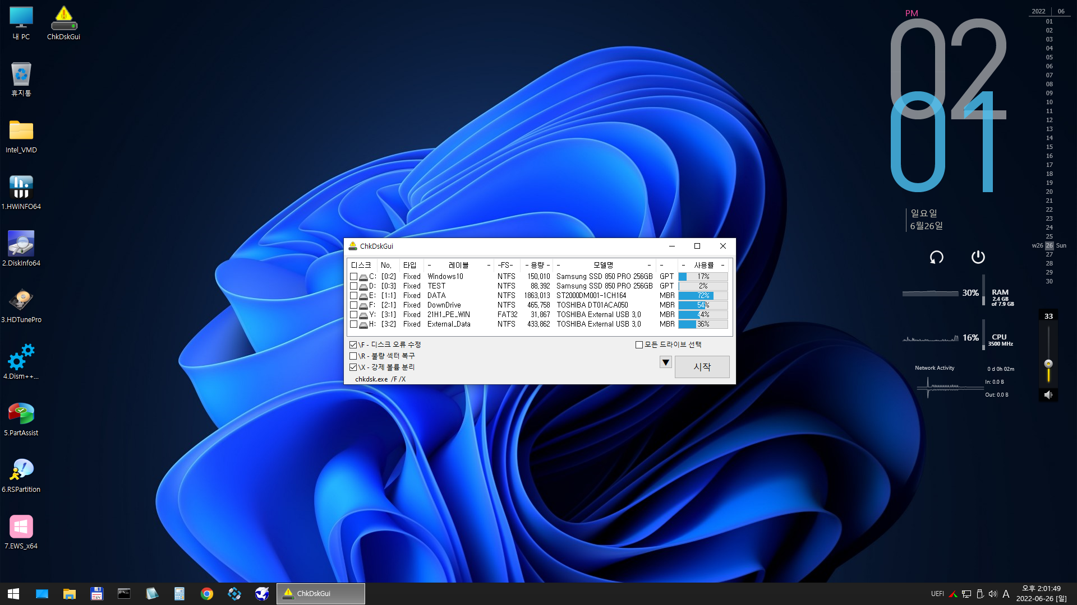
Task: Open the Windows Start menu
Action: (x=13, y=593)
